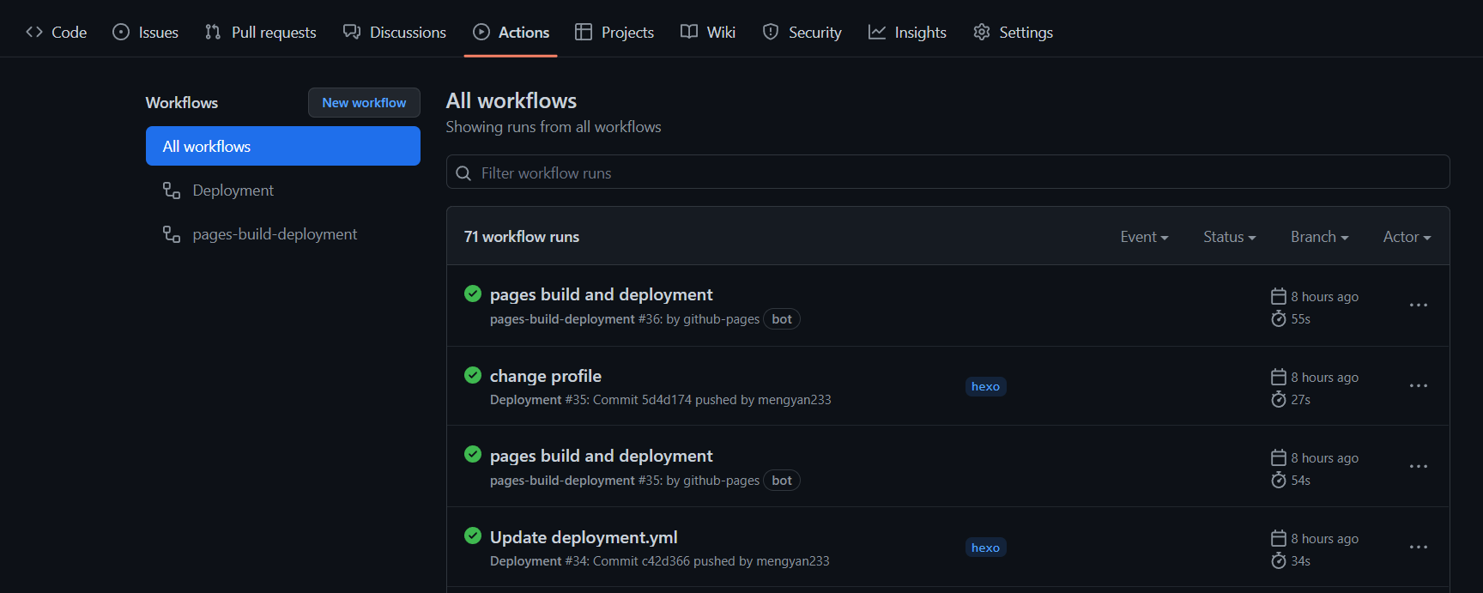Open the Code tab
1483x593 pixels.
pos(57,32)
